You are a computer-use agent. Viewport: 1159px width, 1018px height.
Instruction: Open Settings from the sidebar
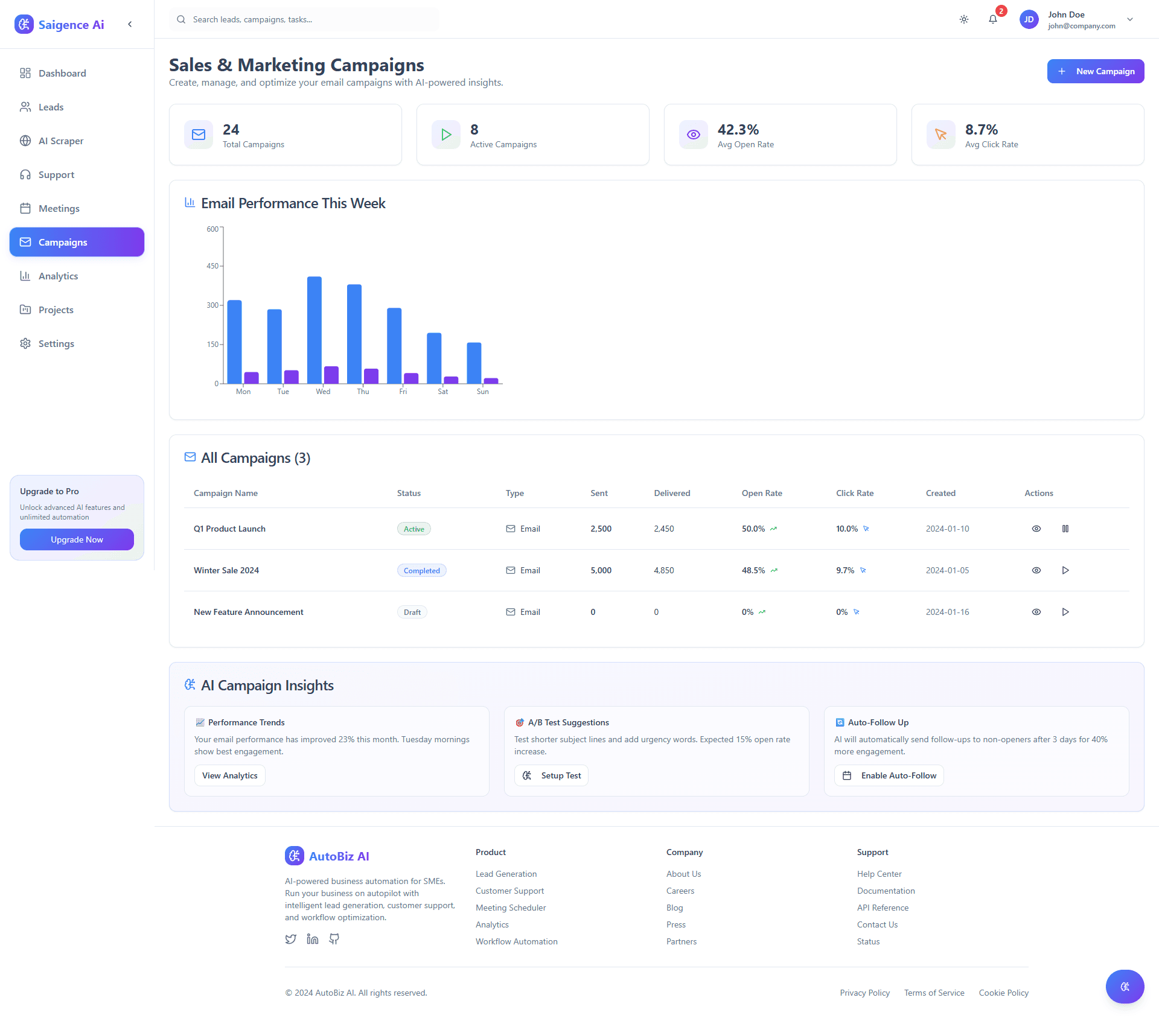coord(77,343)
